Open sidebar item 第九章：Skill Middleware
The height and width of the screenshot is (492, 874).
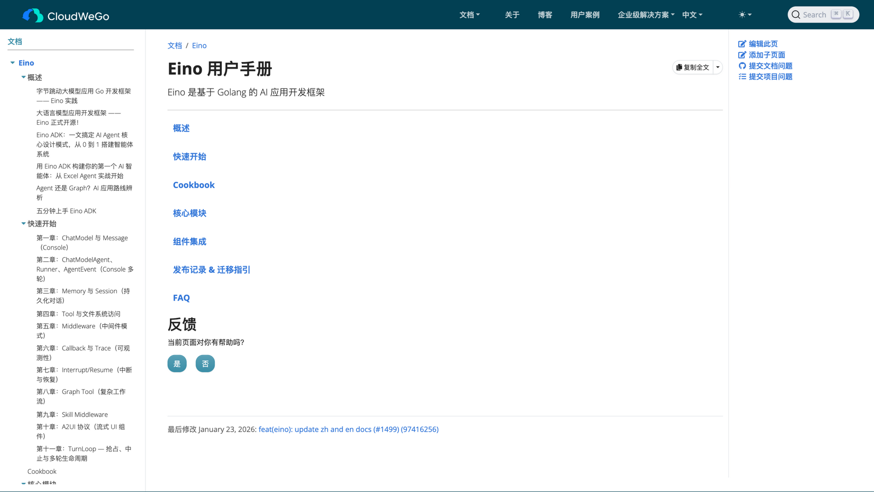click(x=72, y=415)
